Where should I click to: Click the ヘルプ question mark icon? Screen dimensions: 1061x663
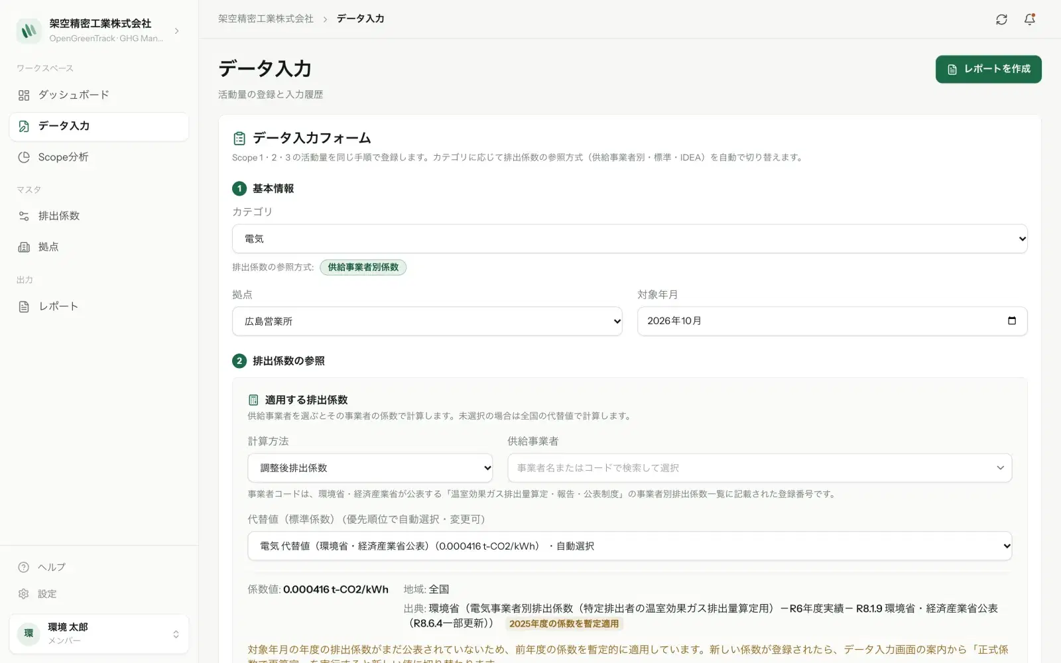tap(24, 568)
